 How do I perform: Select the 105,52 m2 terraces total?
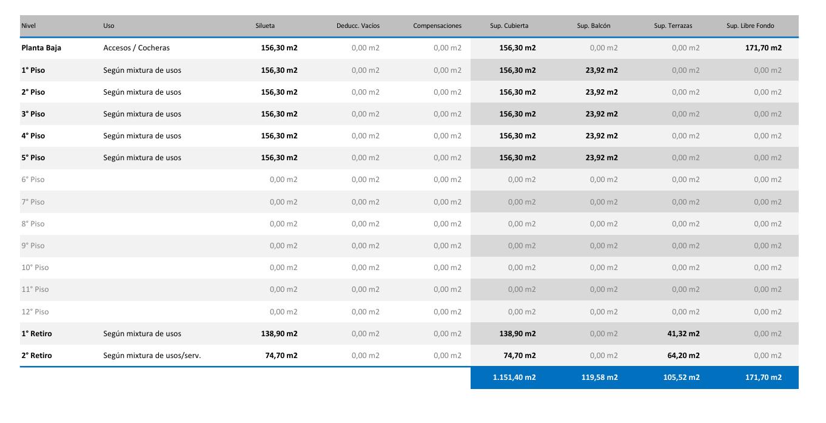coord(681,377)
